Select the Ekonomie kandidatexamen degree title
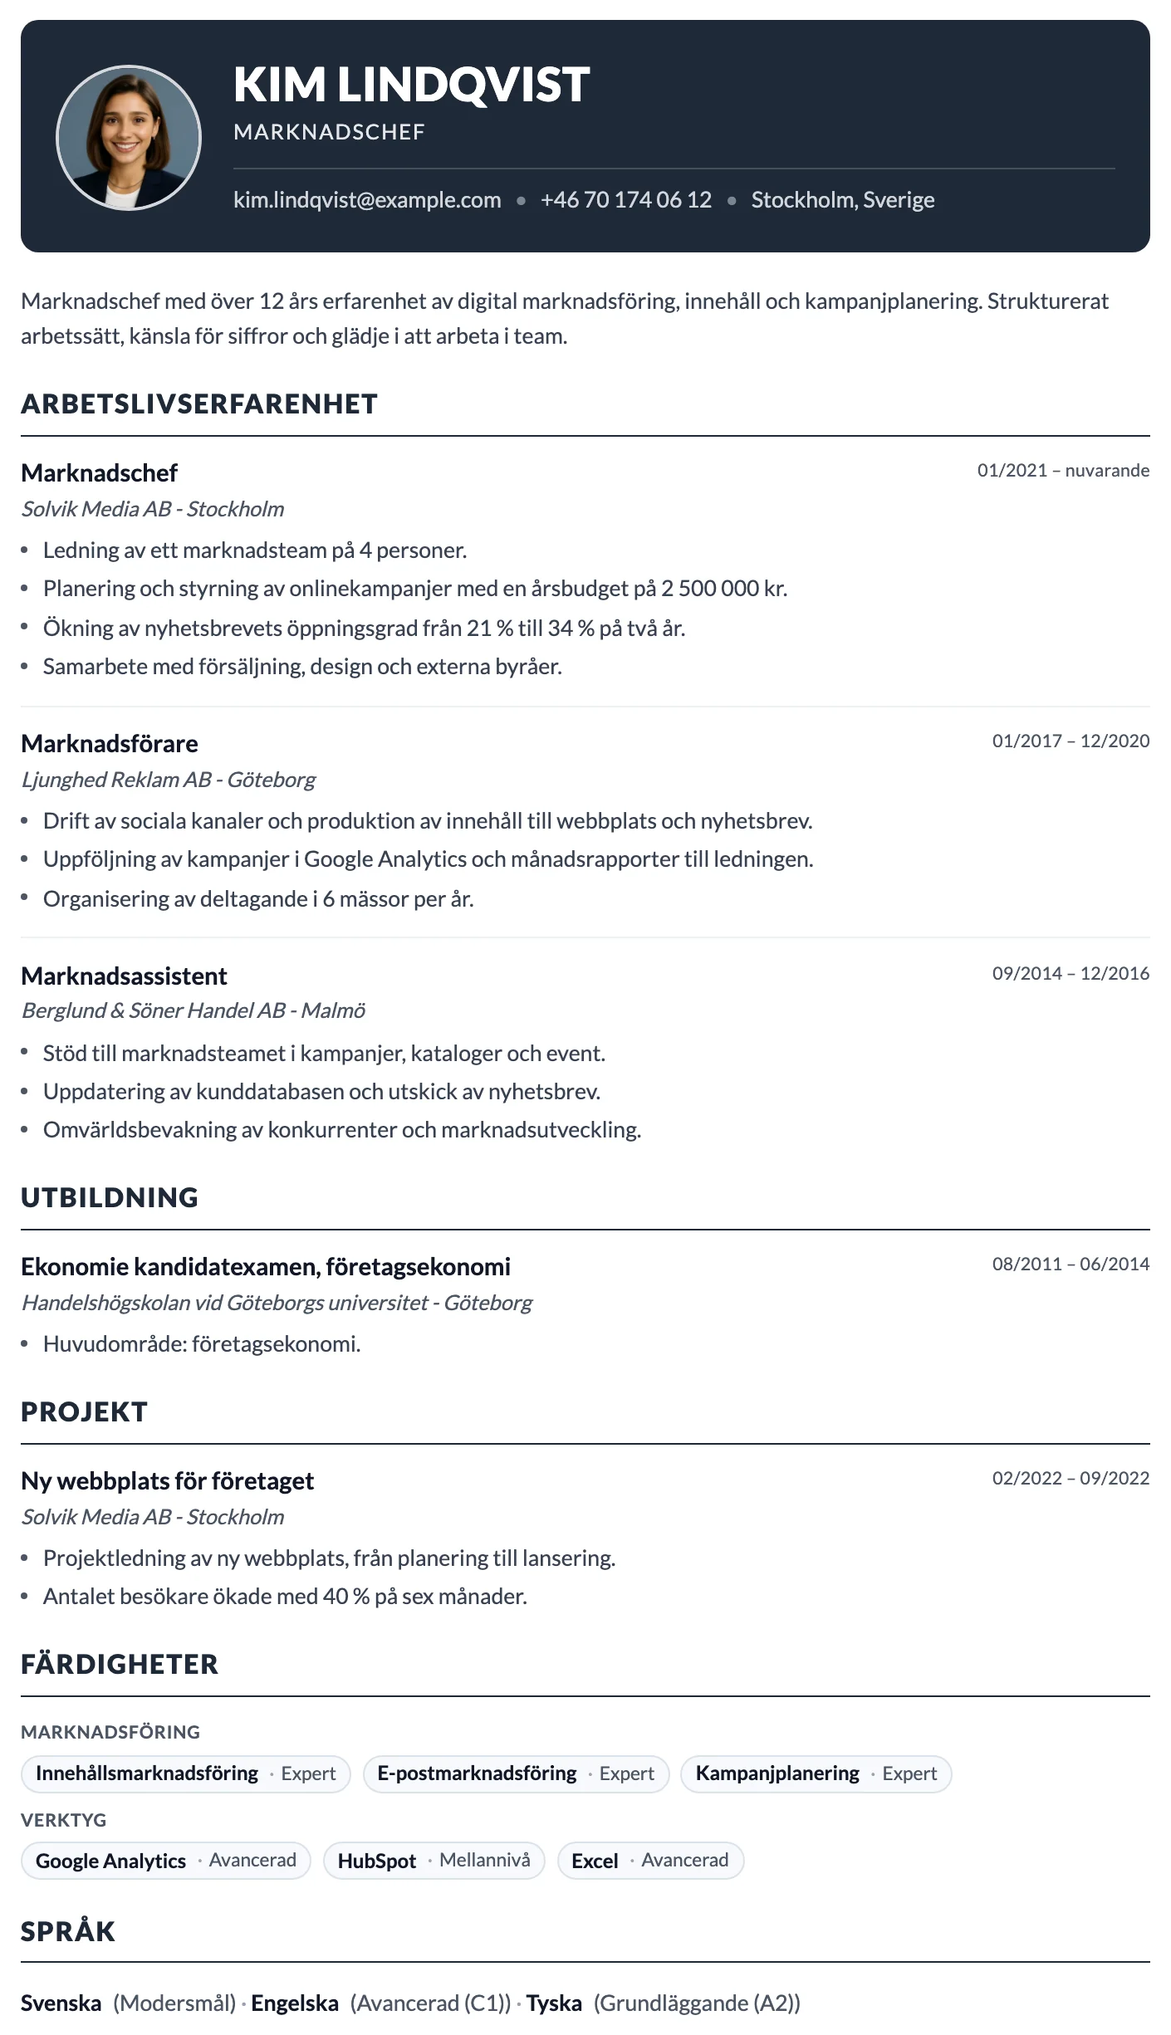This screenshot has width=1171, height=2035. pyautogui.click(x=266, y=1266)
